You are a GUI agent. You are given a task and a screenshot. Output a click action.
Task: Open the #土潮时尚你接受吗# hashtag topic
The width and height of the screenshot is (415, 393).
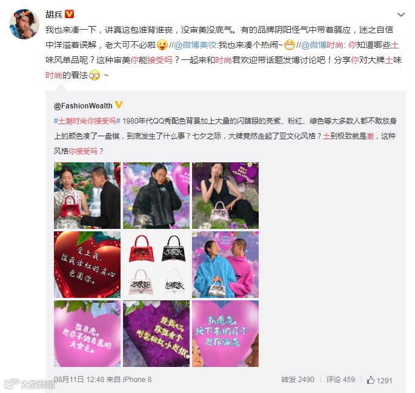pyautogui.click(x=87, y=121)
